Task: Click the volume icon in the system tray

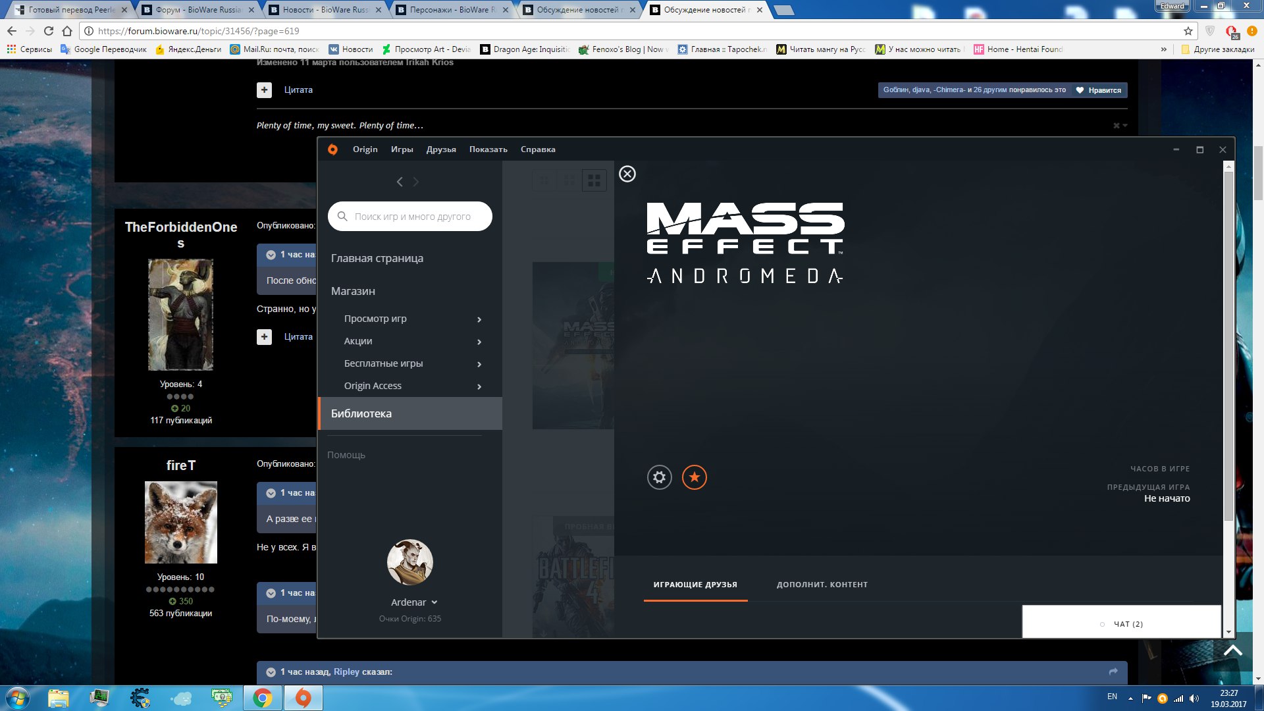Action: tap(1194, 698)
